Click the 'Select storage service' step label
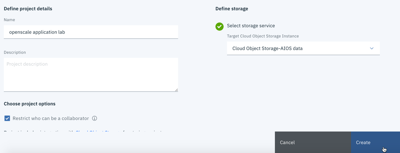Image resolution: width=400 pixels, height=153 pixels. coord(251,26)
